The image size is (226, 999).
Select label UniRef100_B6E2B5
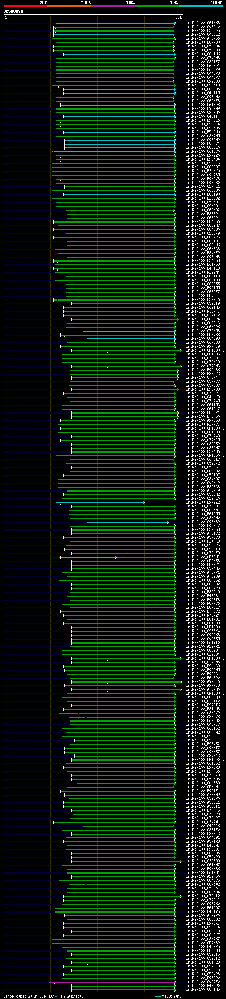point(203,89)
